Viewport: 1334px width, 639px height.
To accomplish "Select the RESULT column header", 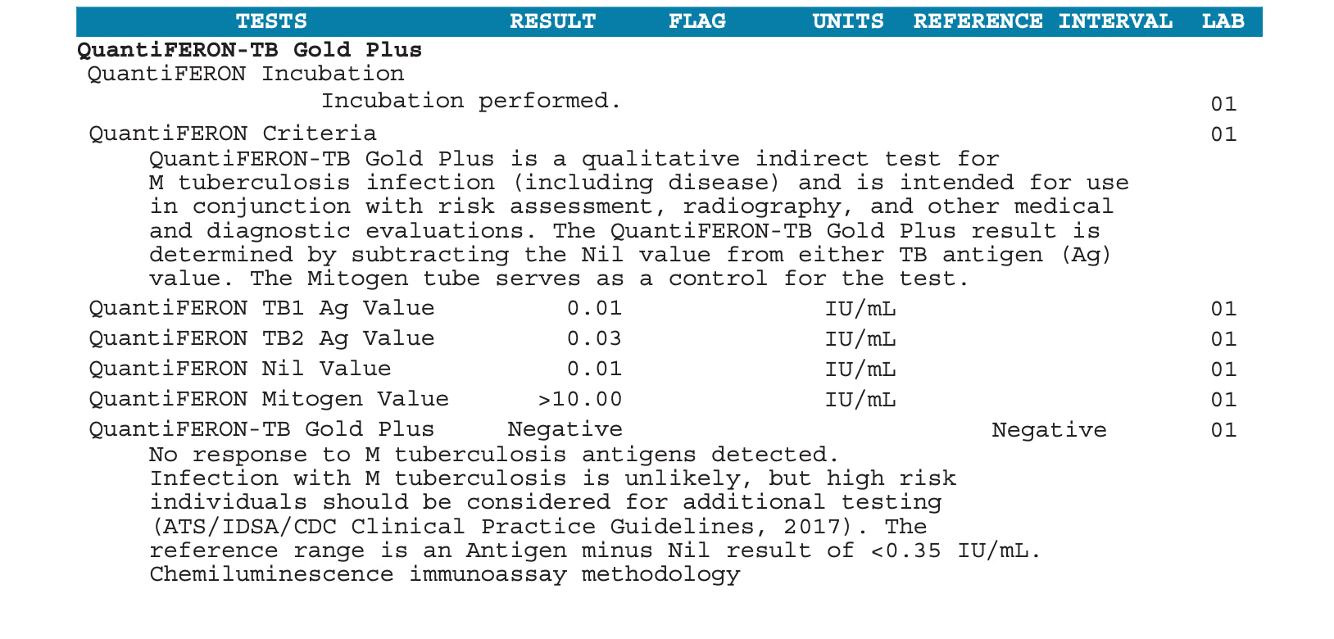I will click(552, 21).
